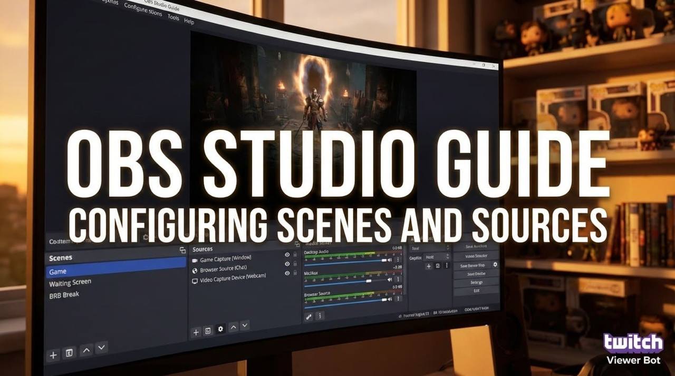
Task: Select the Waiting Screen scene
Action: click(x=70, y=283)
